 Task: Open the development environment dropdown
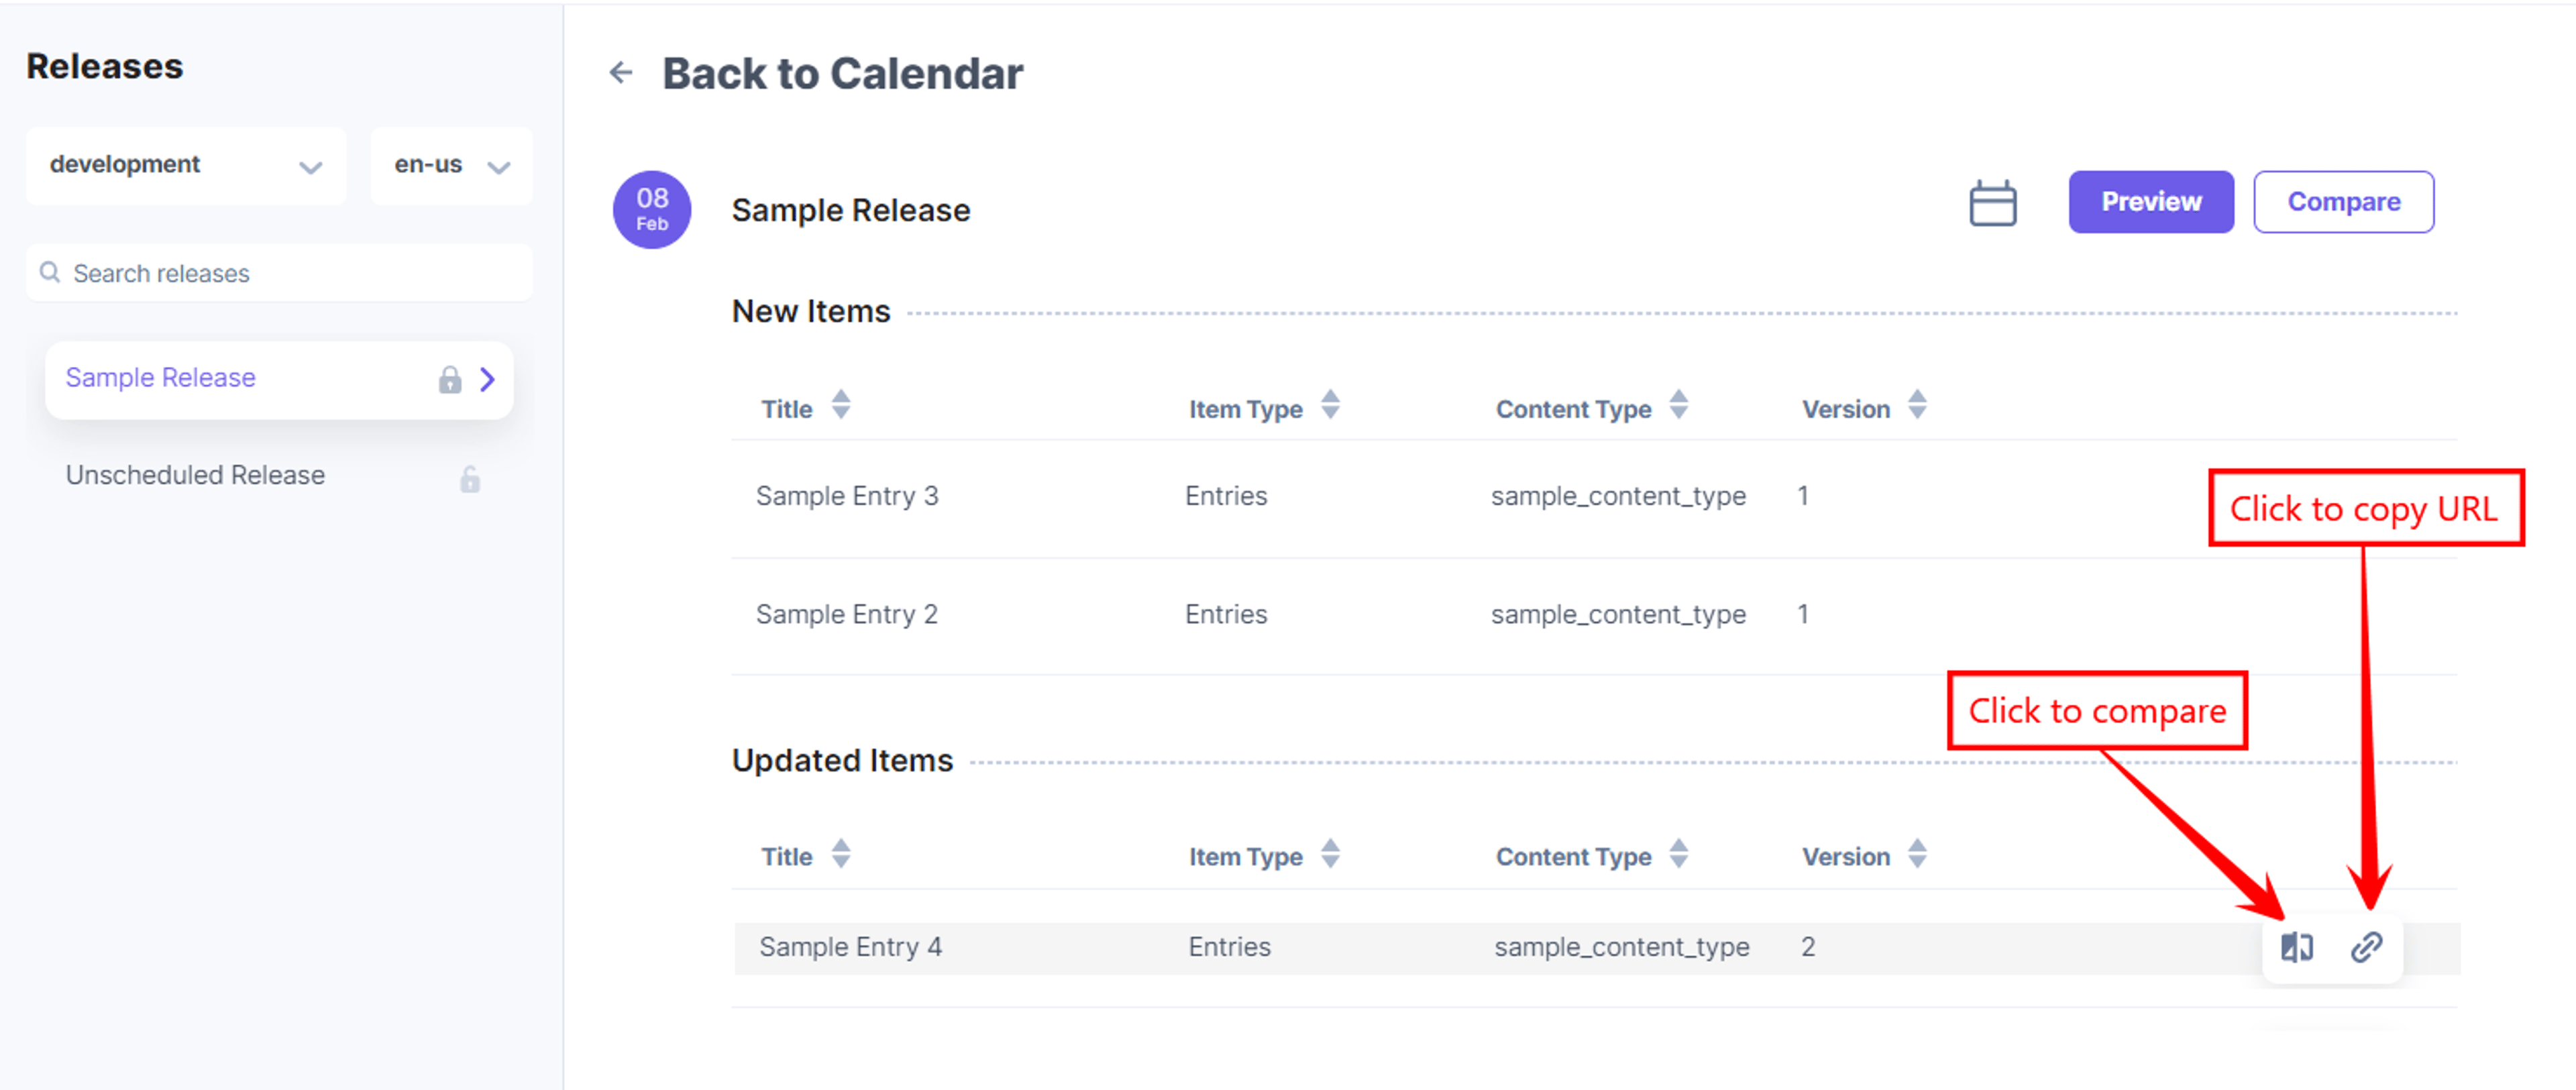(186, 166)
